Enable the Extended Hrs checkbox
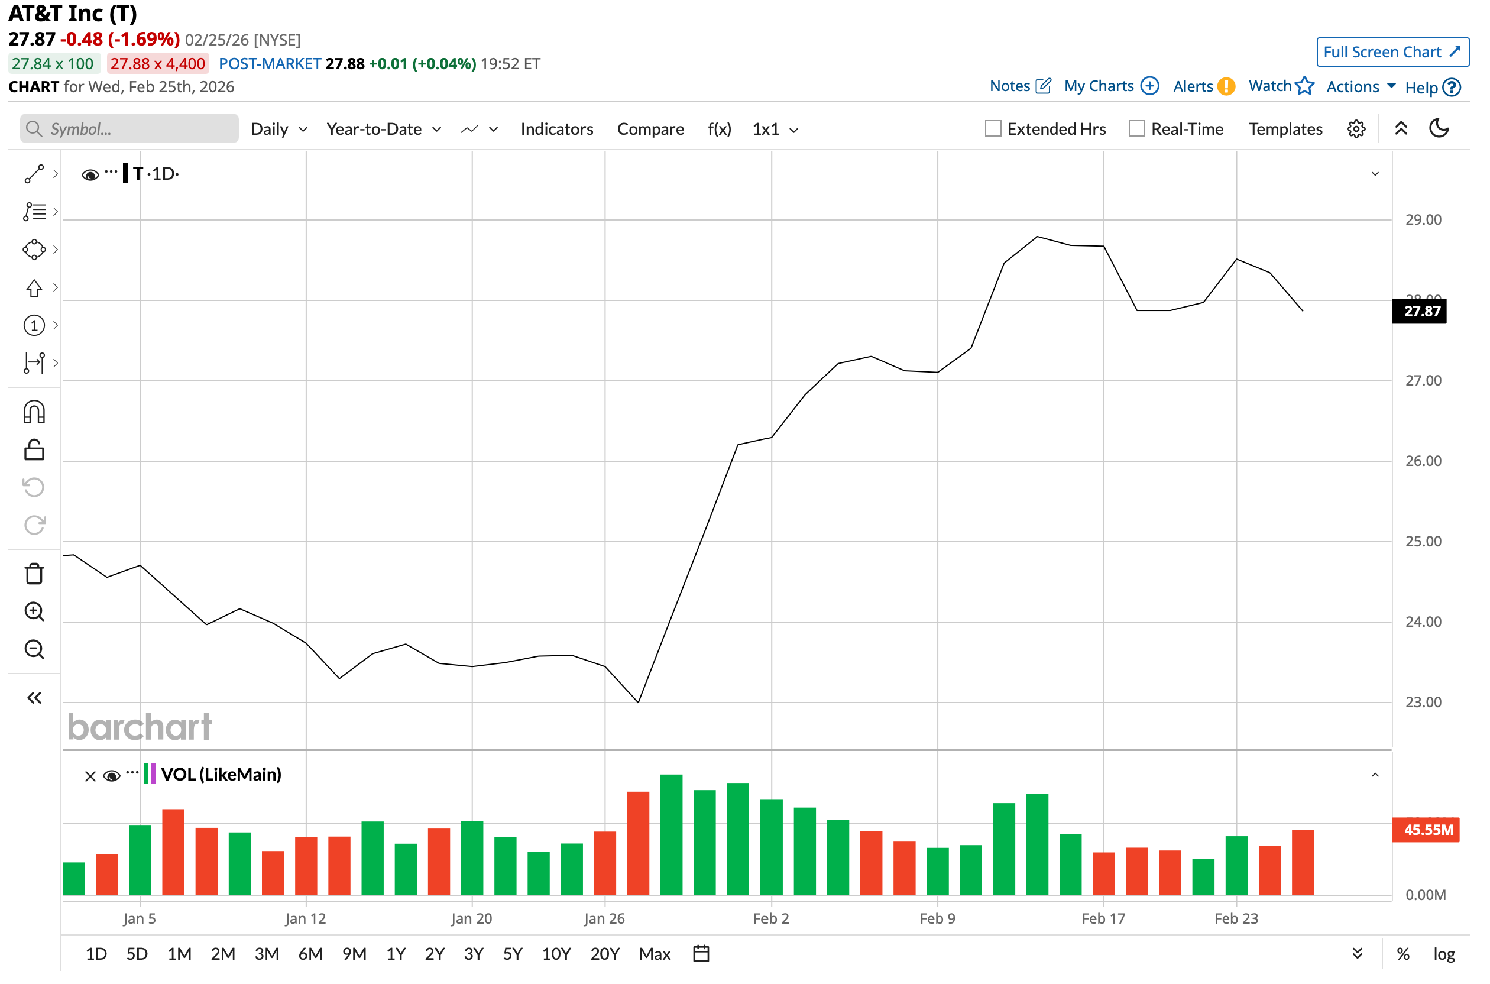Screen dimensions: 1490x984 pos(993,129)
